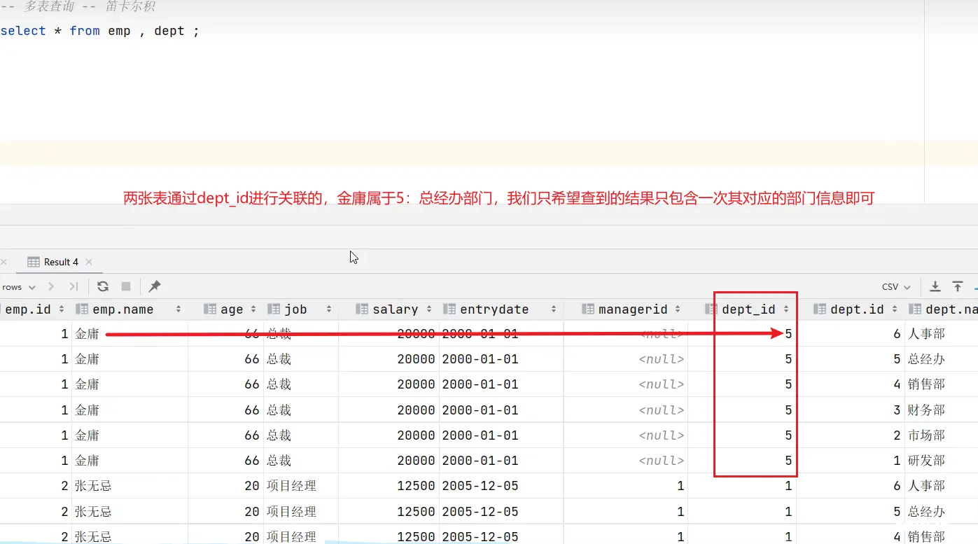Click the '金庸' name cell in first row
This screenshot has width=978, height=544.
(88, 334)
